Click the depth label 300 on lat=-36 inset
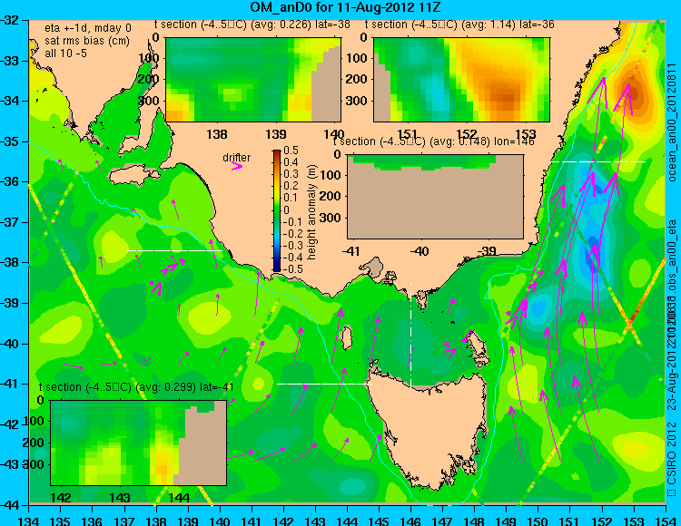 pyautogui.click(x=359, y=101)
